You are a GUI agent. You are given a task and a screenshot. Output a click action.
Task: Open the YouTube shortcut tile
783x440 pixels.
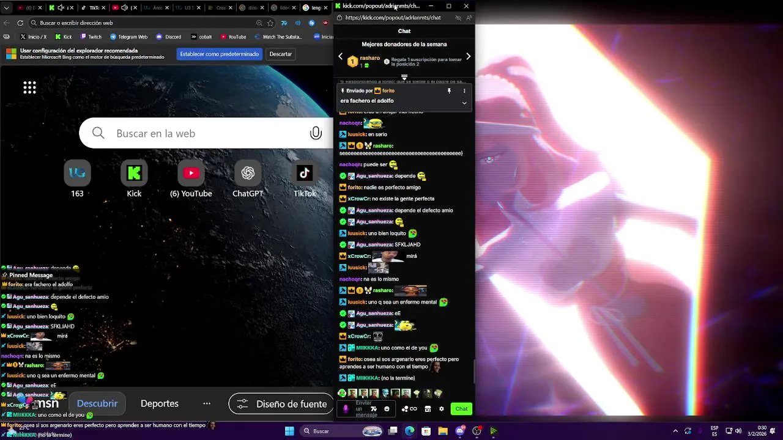(x=191, y=178)
